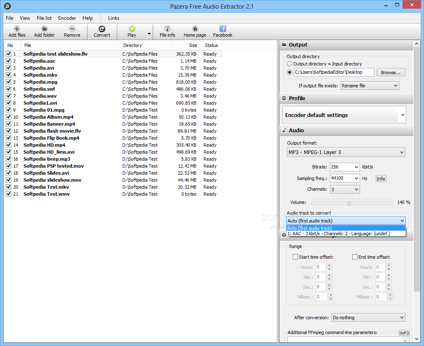
Task: Click the gear icon of Additional settings
Action: click(x=284, y=234)
